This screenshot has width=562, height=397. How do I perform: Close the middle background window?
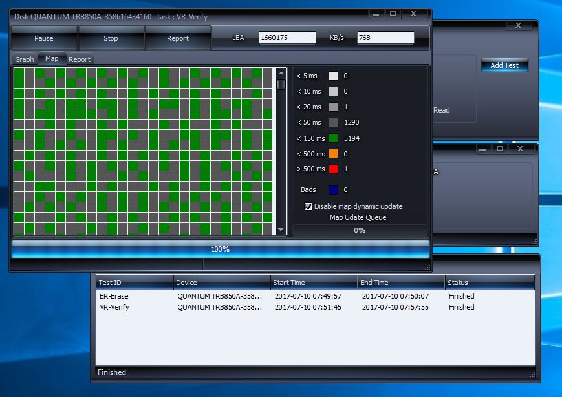(x=520, y=149)
